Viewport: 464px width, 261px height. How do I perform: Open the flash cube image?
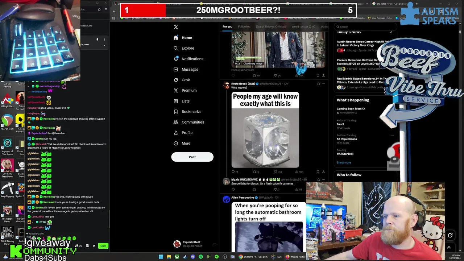coord(265,130)
